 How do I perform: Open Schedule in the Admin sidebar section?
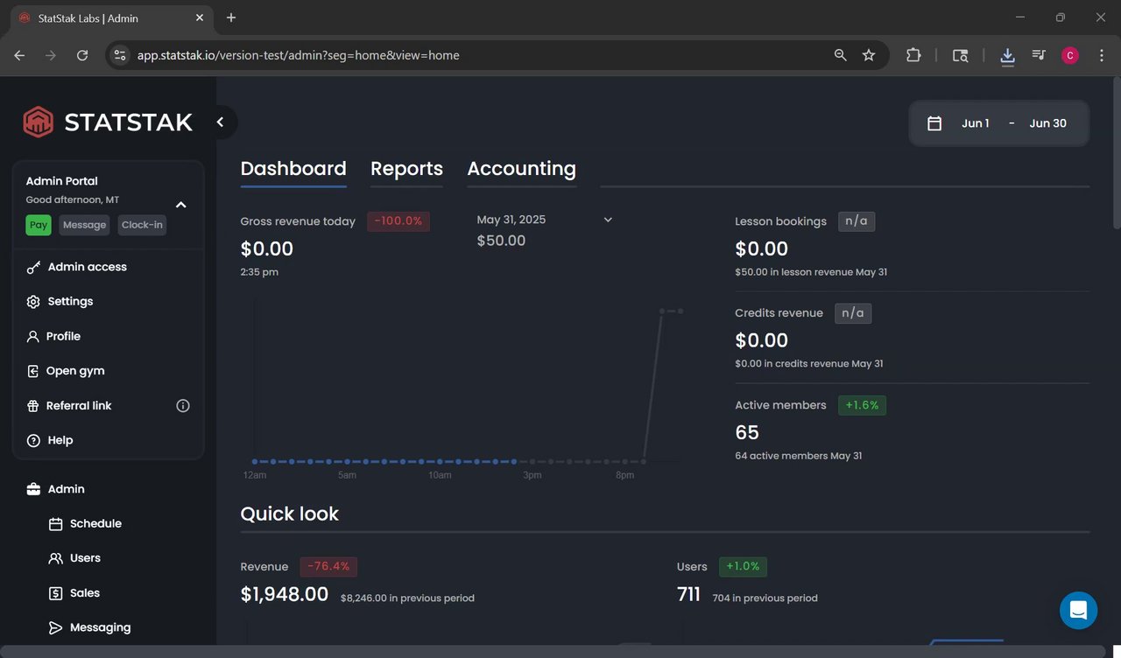pyautogui.click(x=95, y=523)
